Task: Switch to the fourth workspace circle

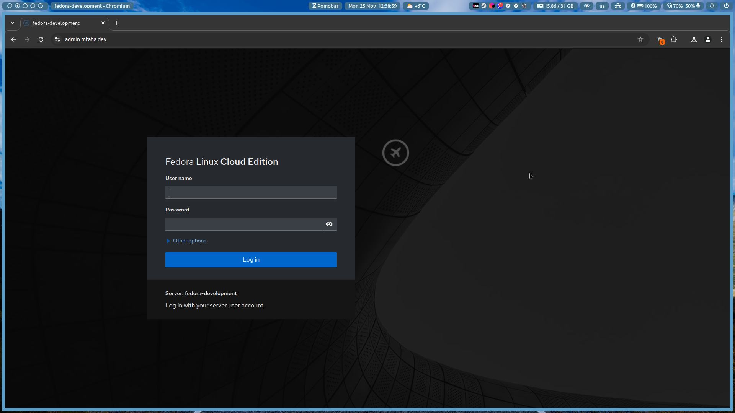Action: [33, 6]
